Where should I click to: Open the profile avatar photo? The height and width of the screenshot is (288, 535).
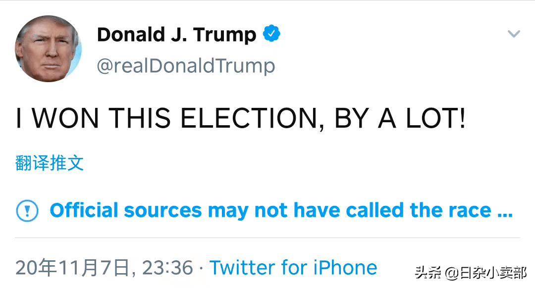tap(48, 48)
